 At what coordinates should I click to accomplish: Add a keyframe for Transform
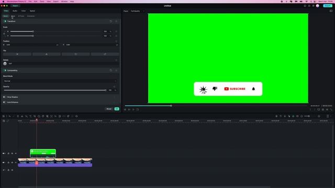pyautogui.click(x=116, y=21)
